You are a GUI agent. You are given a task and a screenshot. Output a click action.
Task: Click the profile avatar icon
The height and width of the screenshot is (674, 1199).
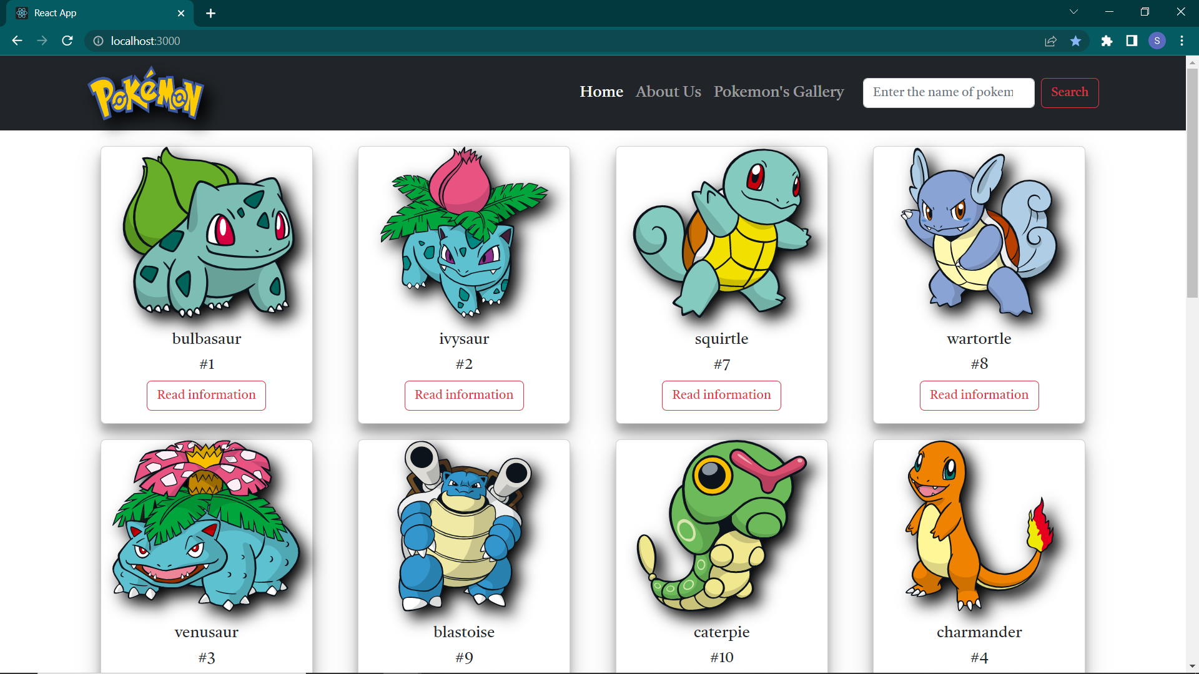pos(1157,41)
